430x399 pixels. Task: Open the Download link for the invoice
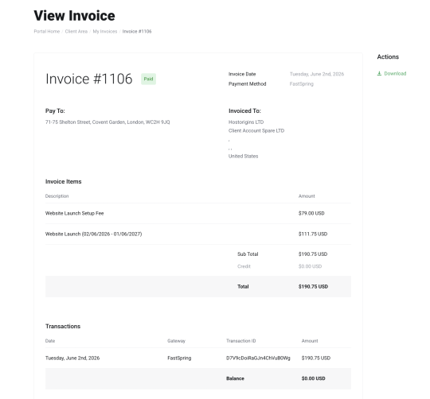pos(392,73)
